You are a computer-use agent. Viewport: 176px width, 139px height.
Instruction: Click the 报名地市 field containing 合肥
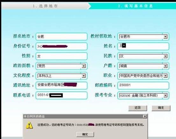(61, 37)
